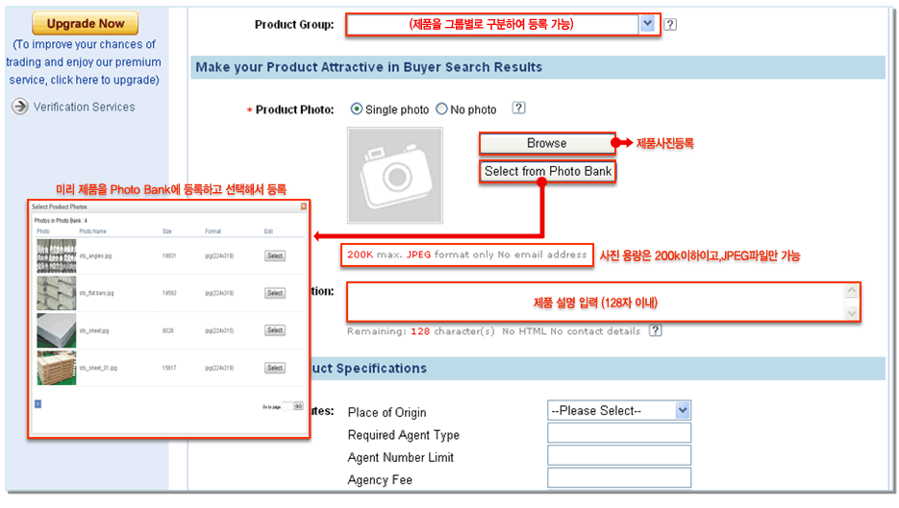This screenshot has height=508, width=899.
Task: Click the Agent Number Limit field
Action: coord(618,455)
